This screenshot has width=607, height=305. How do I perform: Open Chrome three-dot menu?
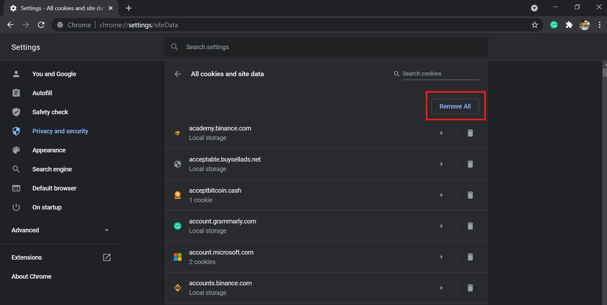pos(599,25)
